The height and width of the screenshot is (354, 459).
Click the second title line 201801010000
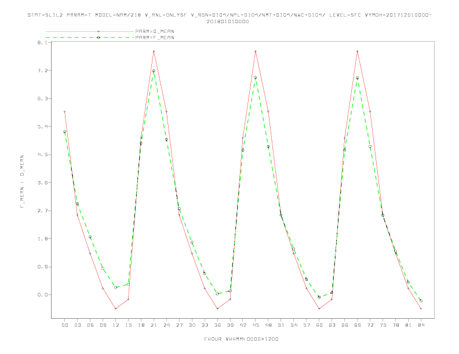pos(228,21)
